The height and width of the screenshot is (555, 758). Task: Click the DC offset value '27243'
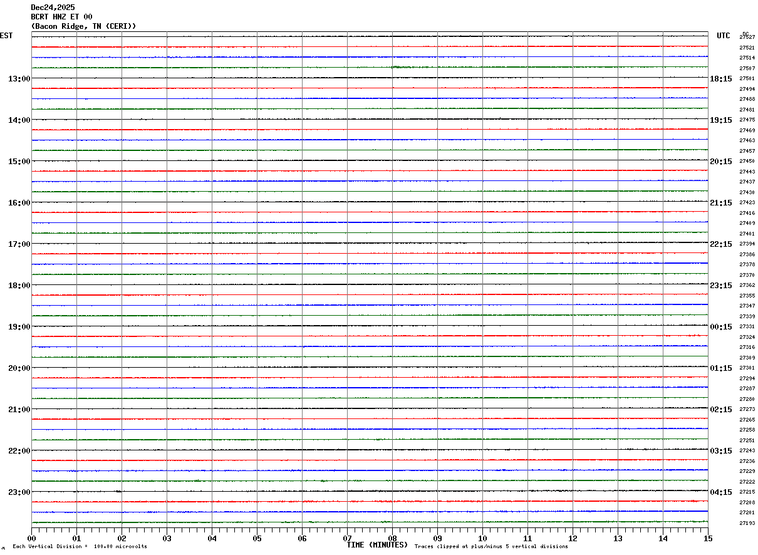pyautogui.click(x=747, y=450)
